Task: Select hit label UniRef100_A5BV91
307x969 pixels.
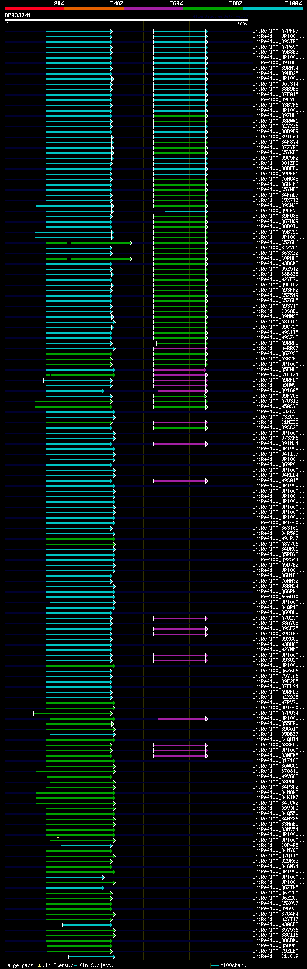Action: point(275,232)
